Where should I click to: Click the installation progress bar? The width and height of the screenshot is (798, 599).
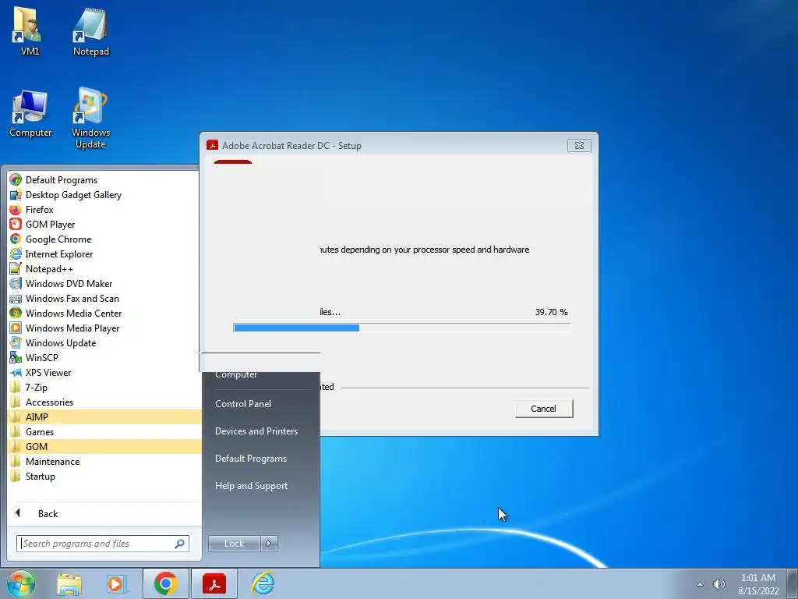tap(402, 328)
